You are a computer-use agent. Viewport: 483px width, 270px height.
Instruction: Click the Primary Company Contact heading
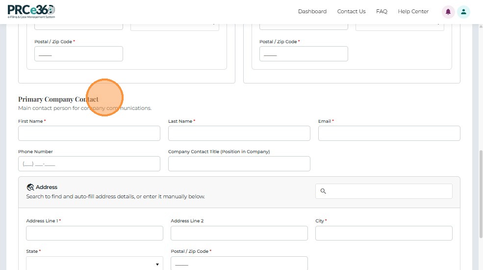pyautogui.click(x=58, y=99)
